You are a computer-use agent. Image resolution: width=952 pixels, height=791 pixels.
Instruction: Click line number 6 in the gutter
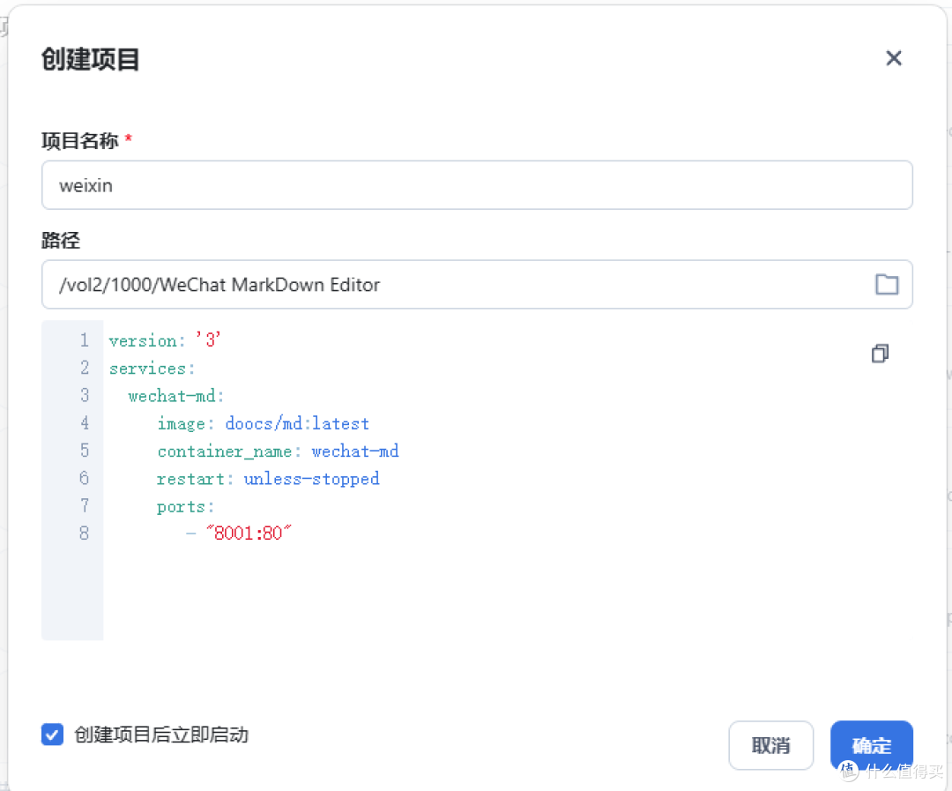[85, 478]
